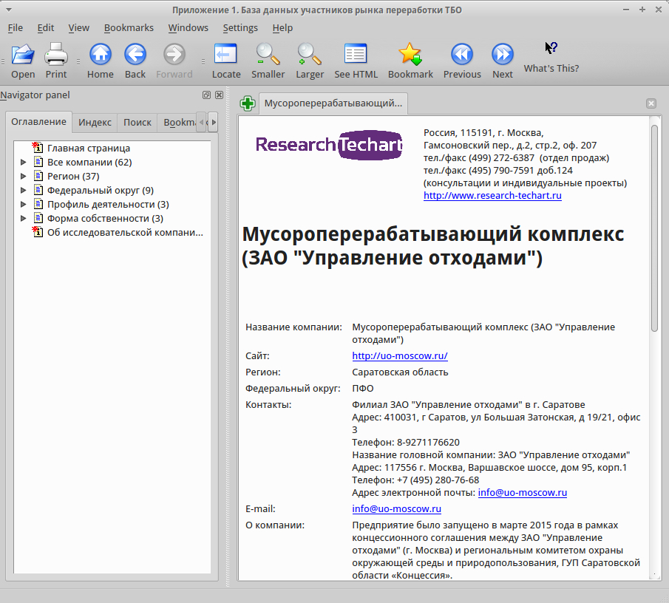Click the document vertical scrollbar handle
This screenshot has width=669, height=603.
654,228
